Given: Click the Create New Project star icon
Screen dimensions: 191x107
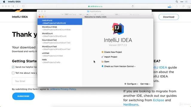Looking at the screenshot, I should [102, 52].
